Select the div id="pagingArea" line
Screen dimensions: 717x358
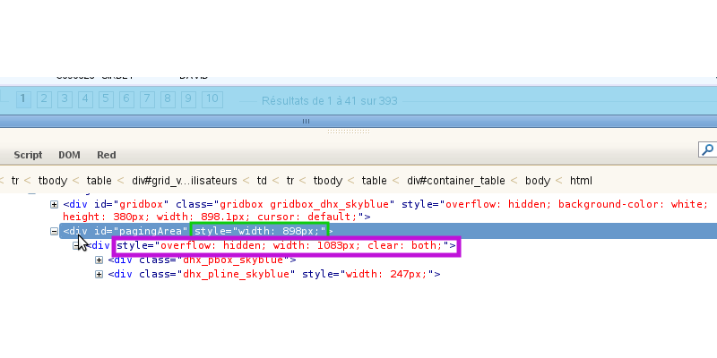(x=388, y=231)
